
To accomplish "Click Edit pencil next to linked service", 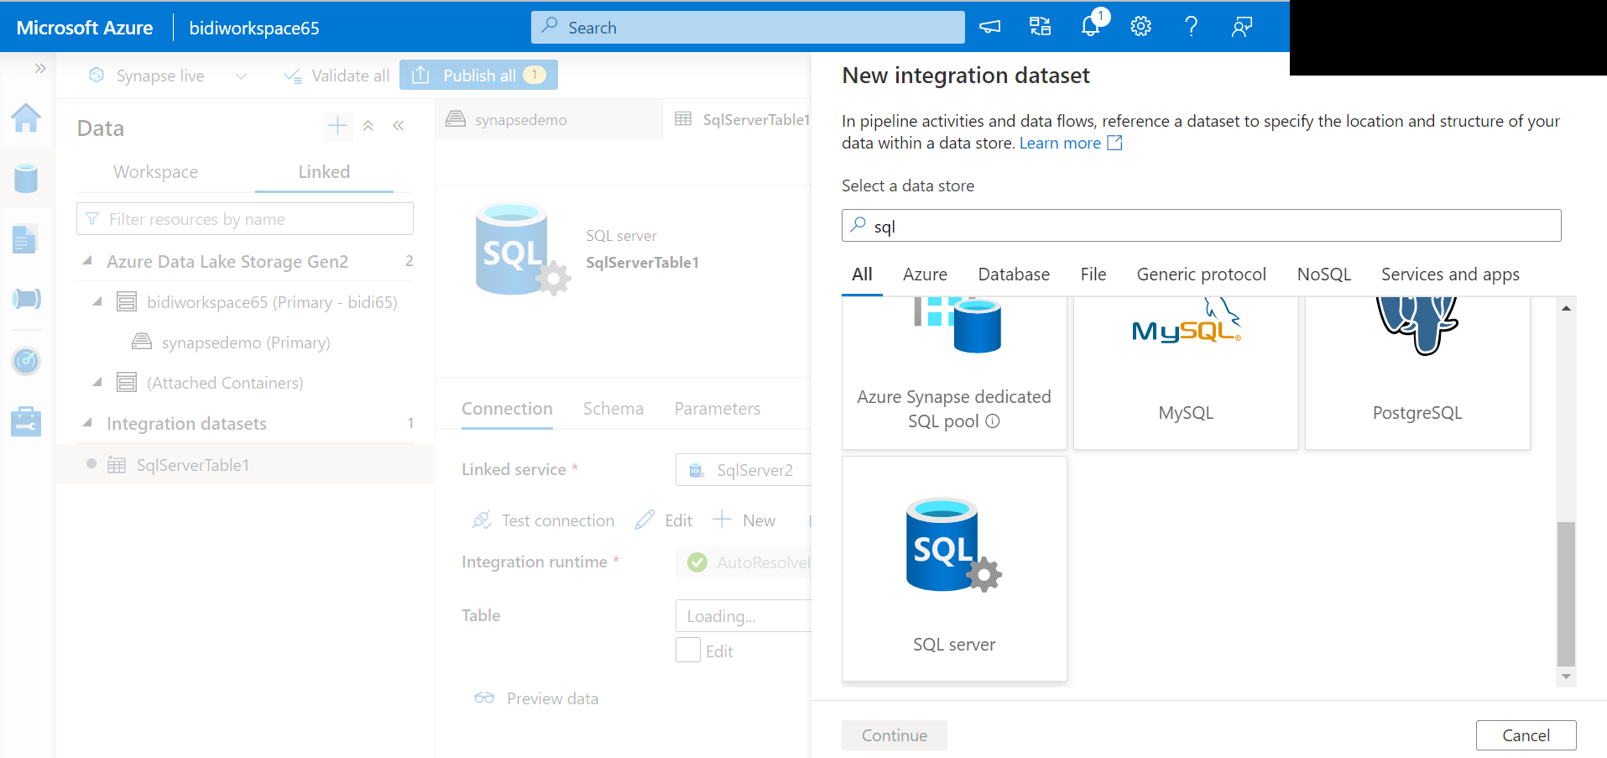I will (664, 520).
